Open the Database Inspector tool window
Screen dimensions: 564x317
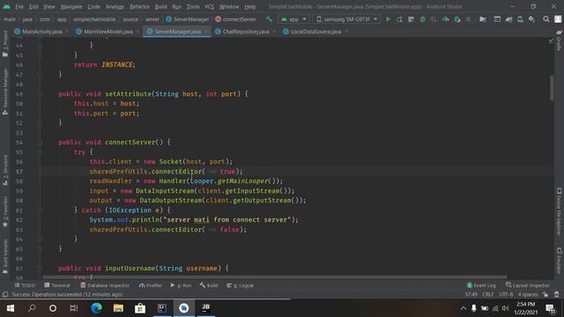coord(105,285)
